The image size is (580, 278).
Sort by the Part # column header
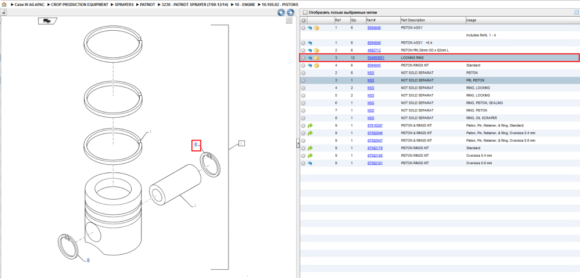click(x=383, y=20)
